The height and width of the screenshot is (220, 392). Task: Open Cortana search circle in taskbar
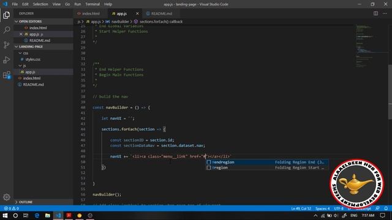click(15, 216)
